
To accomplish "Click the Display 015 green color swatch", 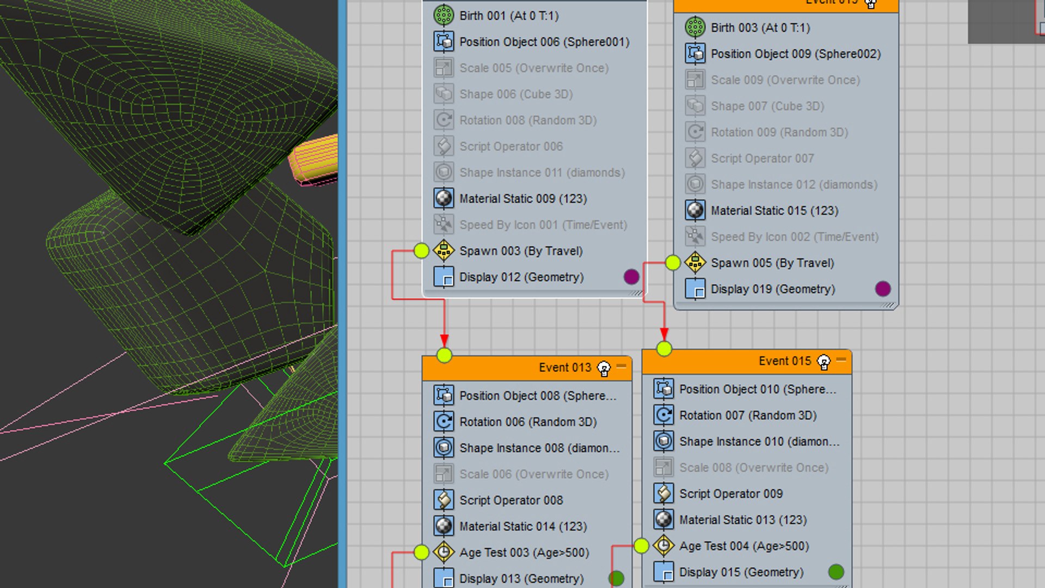I will tap(836, 572).
